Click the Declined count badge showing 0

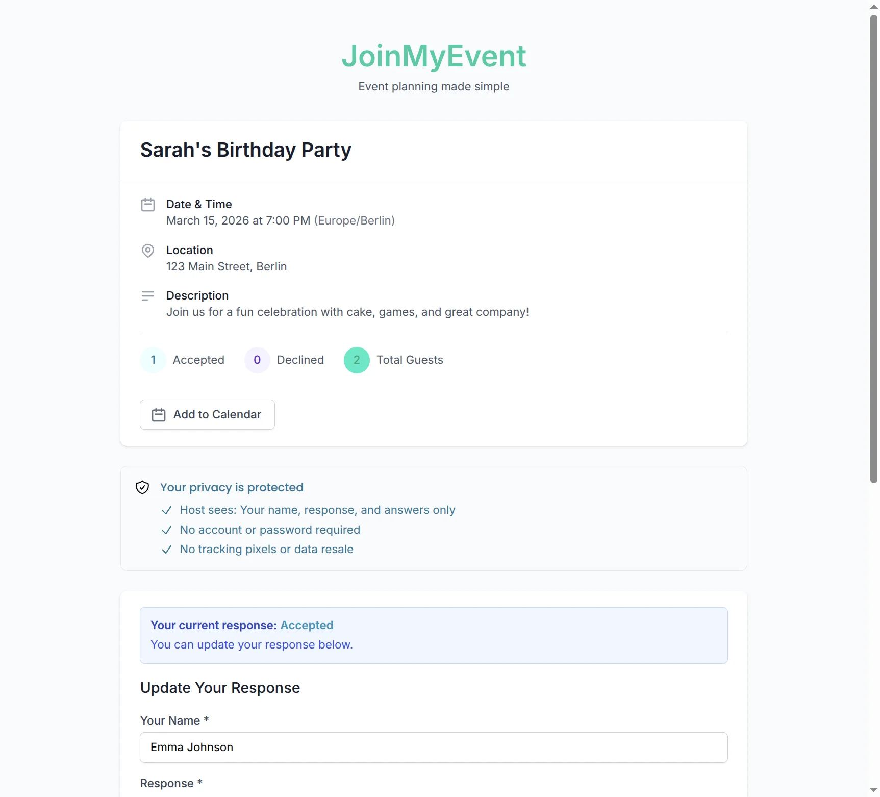(257, 360)
